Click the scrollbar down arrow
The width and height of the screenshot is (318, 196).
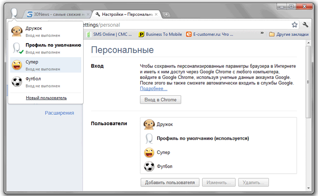point(308,188)
